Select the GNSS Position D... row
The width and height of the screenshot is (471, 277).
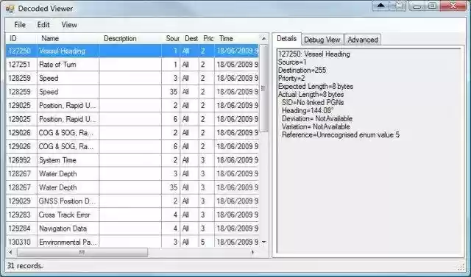(x=132, y=201)
